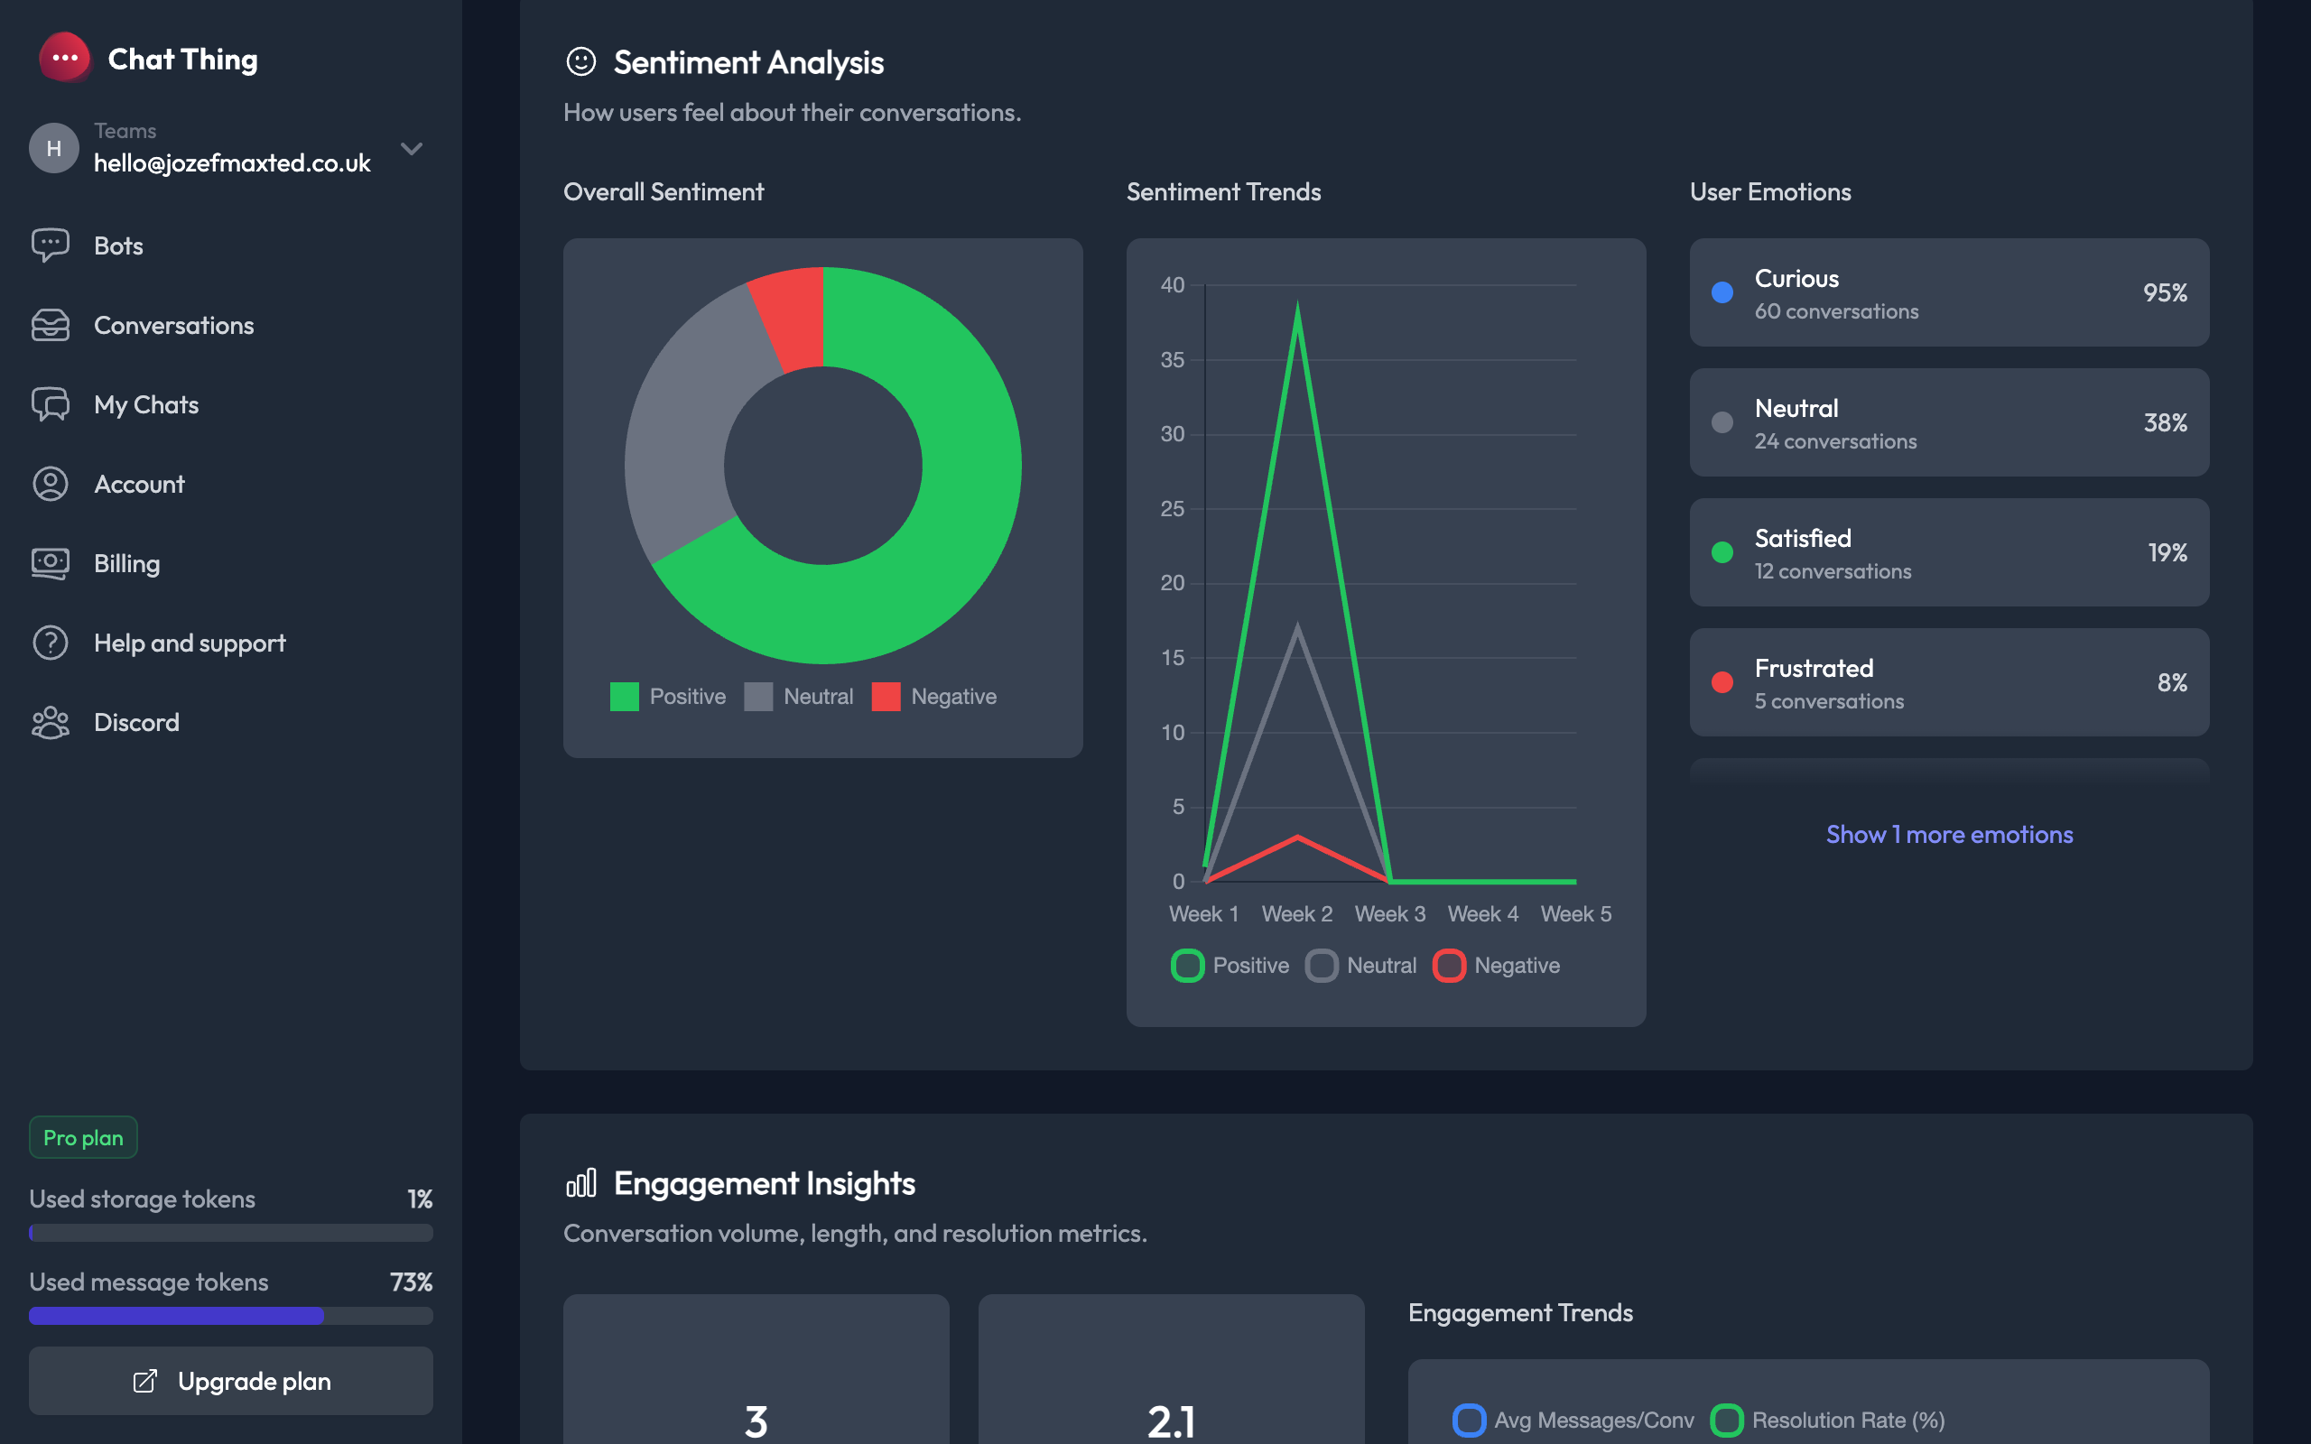2311x1444 pixels.
Task: Open the Conversations page
Action: click(x=174, y=325)
